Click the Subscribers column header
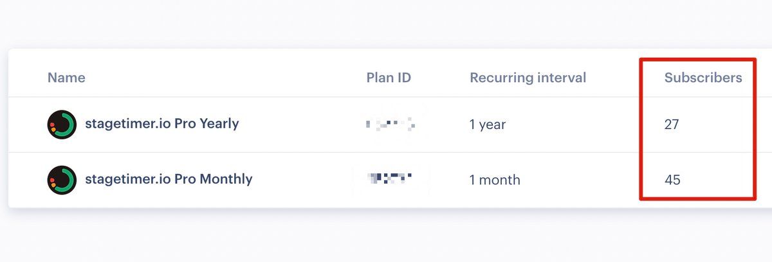The height and width of the screenshot is (262, 772). point(703,78)
